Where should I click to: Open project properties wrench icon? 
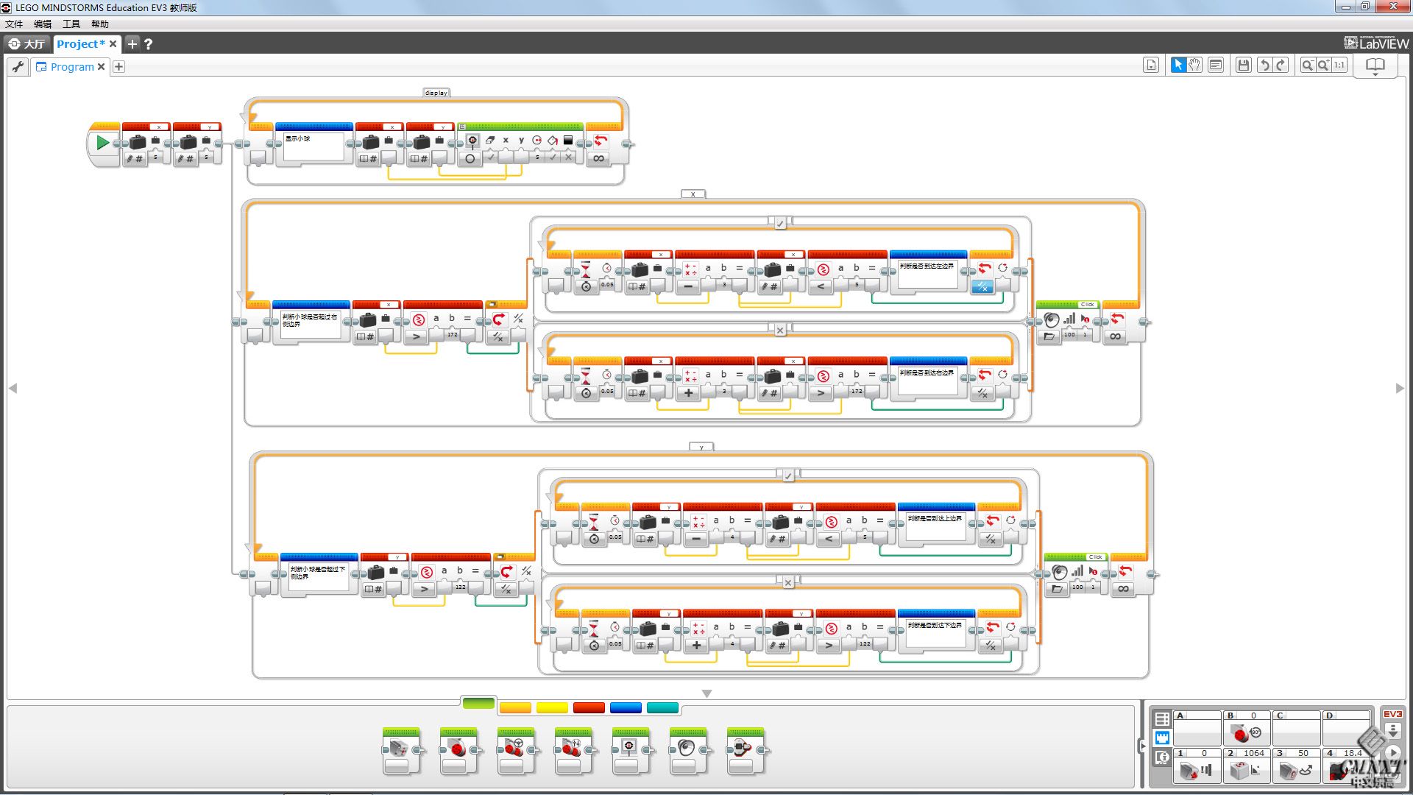(18, 67)
